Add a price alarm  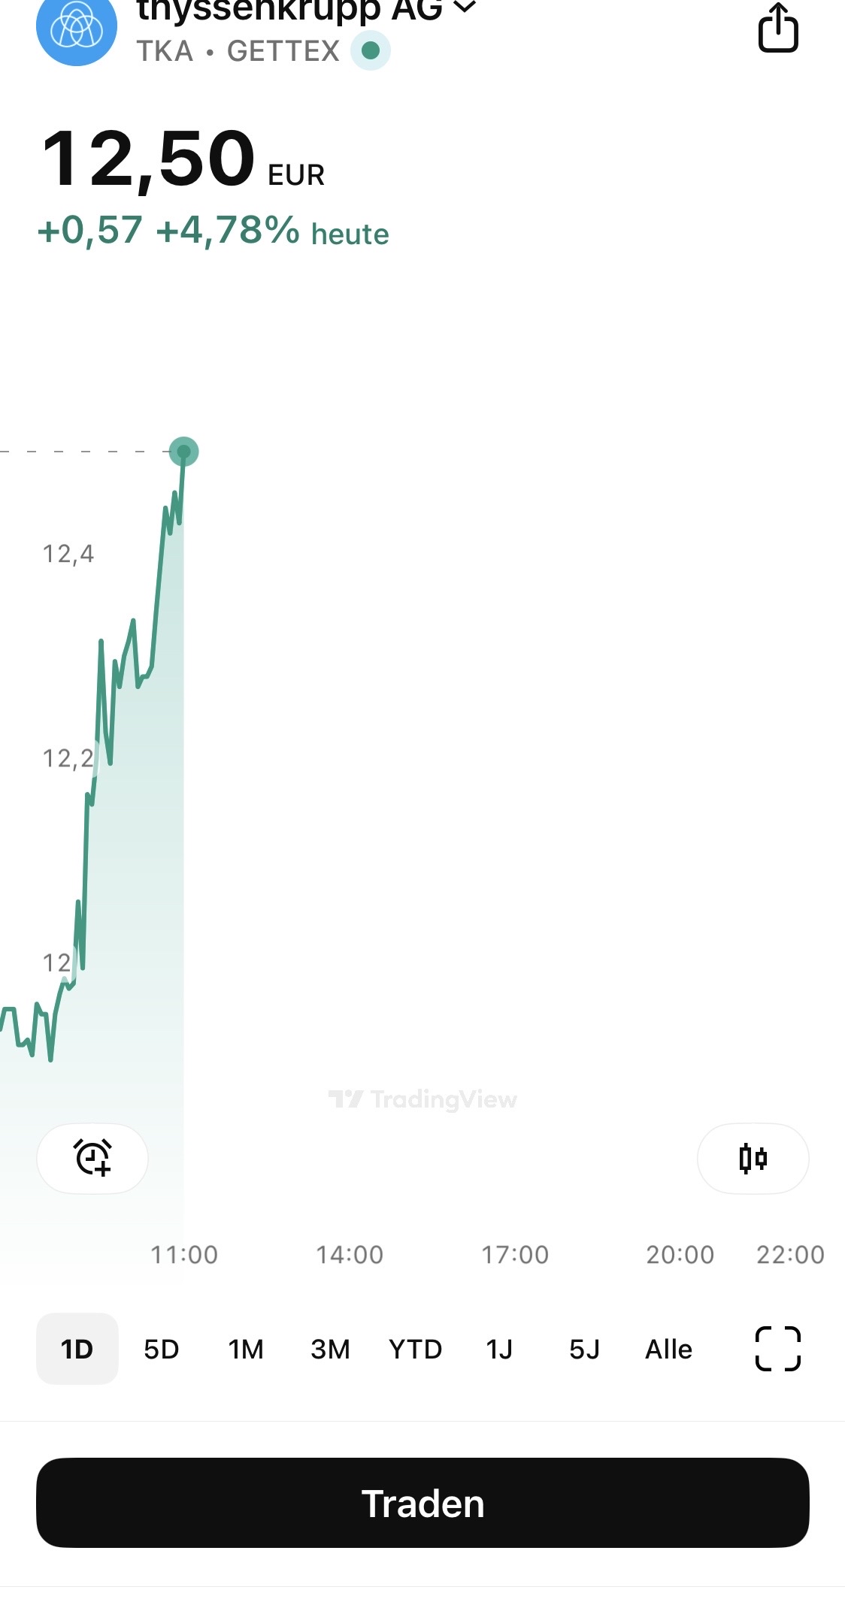click(x=92, y=1158)
